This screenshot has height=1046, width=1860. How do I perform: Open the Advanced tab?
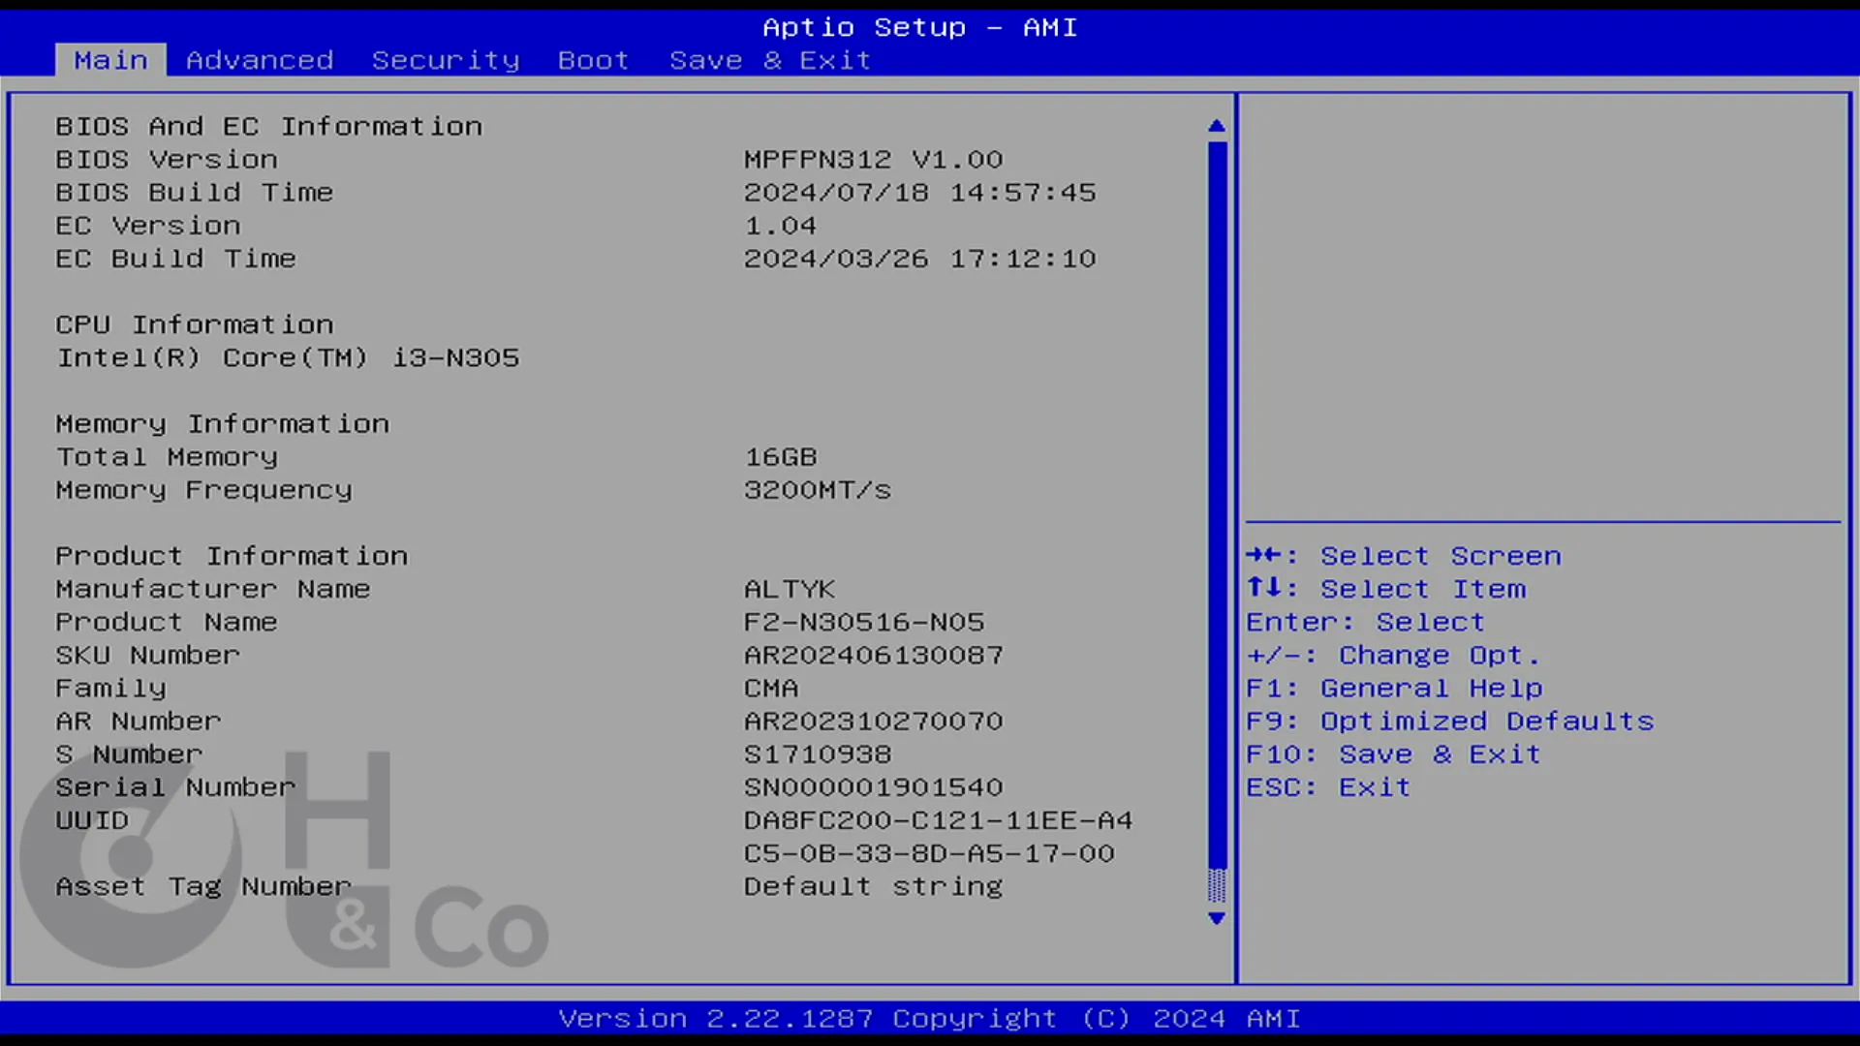pyautogui.click(x=260, y=60)
